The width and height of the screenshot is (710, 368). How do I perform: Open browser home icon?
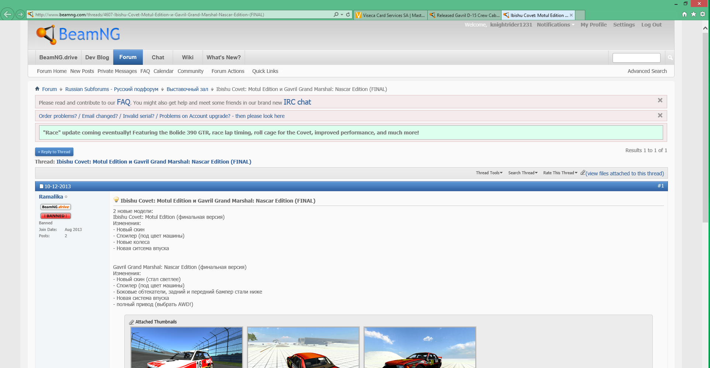tap(685, 14)
